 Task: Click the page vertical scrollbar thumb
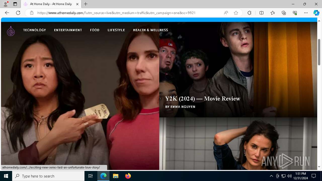tap(319, 52)
